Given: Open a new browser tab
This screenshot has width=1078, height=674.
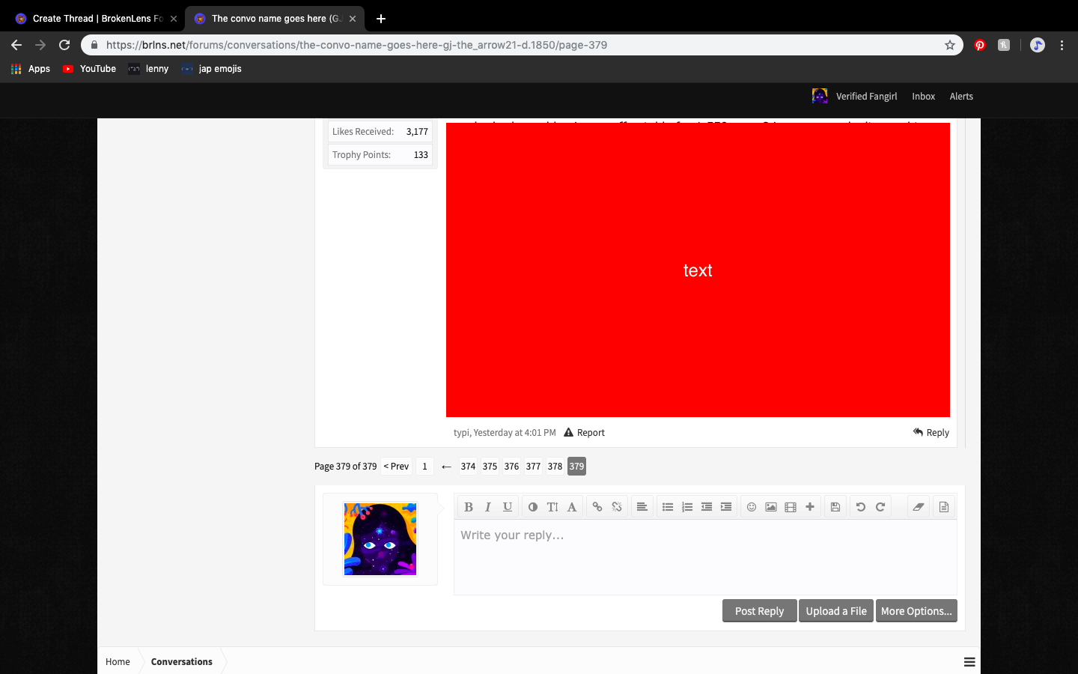Looking at the screenshot, I should (x=381, y=19).
